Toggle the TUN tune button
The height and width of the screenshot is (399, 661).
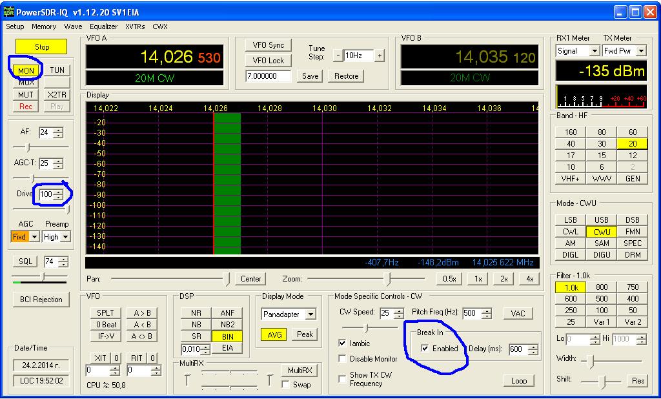(57, 70)
